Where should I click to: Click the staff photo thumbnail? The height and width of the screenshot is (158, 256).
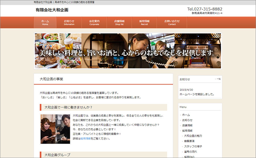(55, 129)
